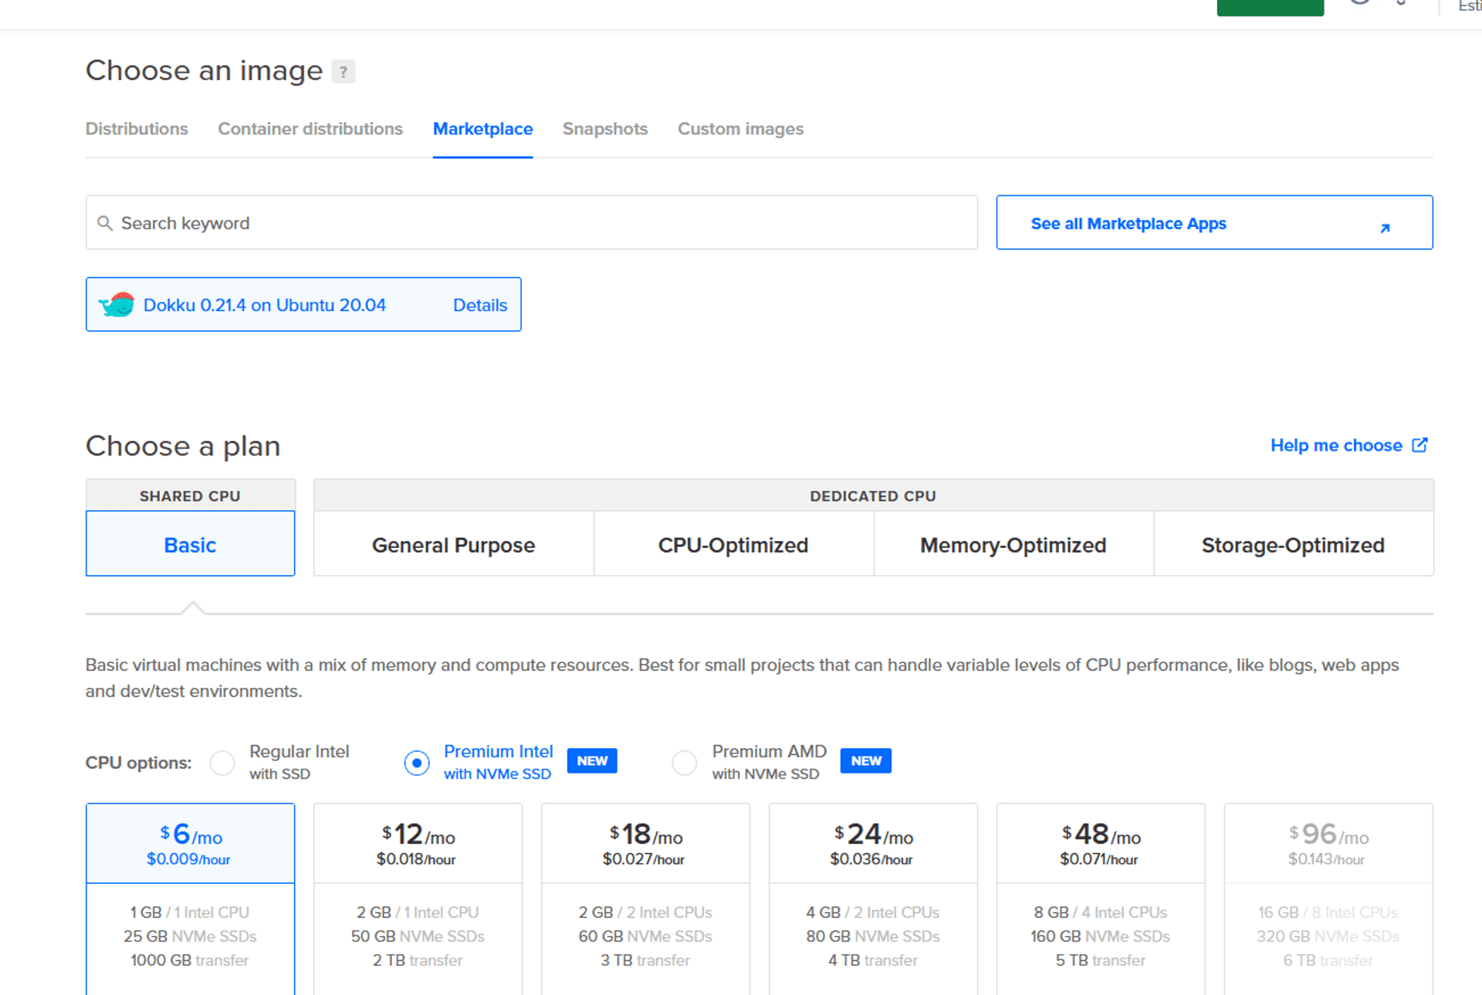Image resolution: width=1482 pixels, height=995 pixels.
Task: Click the Dokku whale logo icon
Action: pyautogui.click(x=117, y=305)
